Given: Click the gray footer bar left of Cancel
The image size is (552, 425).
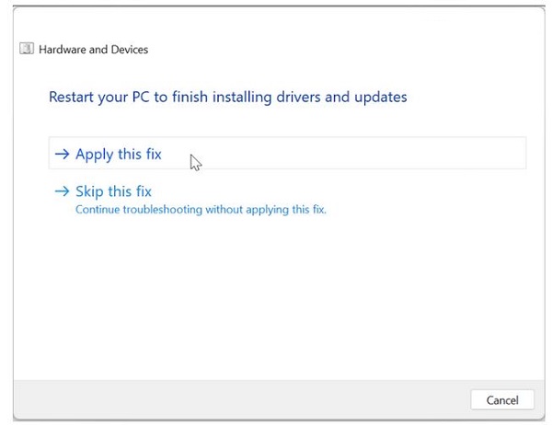Looking at the screenshot, I should [239, 399].
